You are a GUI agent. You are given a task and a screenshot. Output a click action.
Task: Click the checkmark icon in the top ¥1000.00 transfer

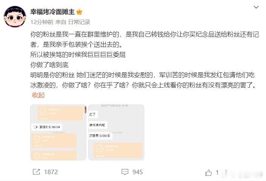[43, 112]
